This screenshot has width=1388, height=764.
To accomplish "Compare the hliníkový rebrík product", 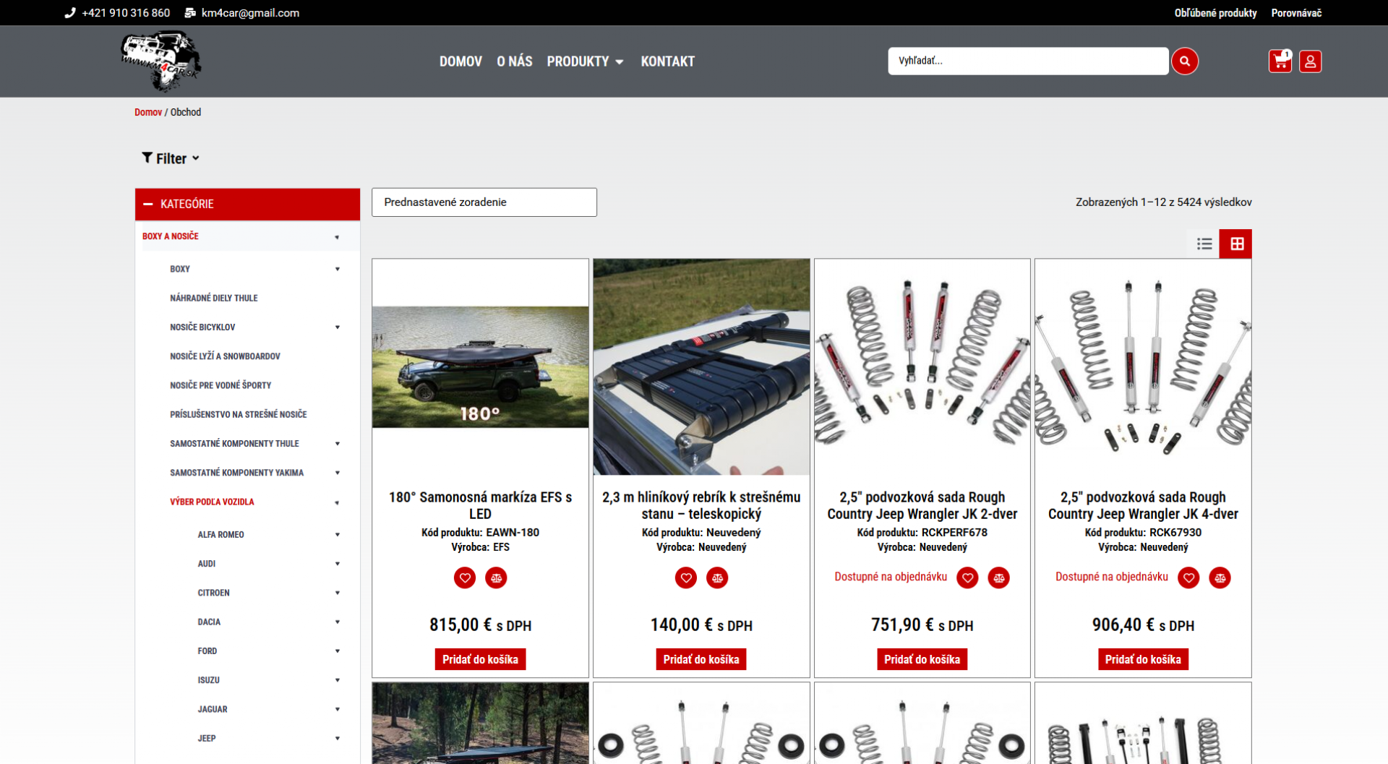I will click(717, 578).
